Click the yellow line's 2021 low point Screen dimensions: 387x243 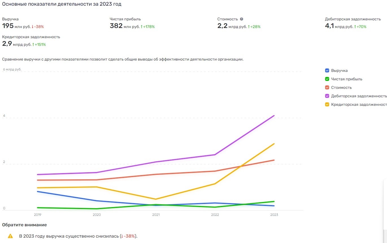click(x=156, y=199)
